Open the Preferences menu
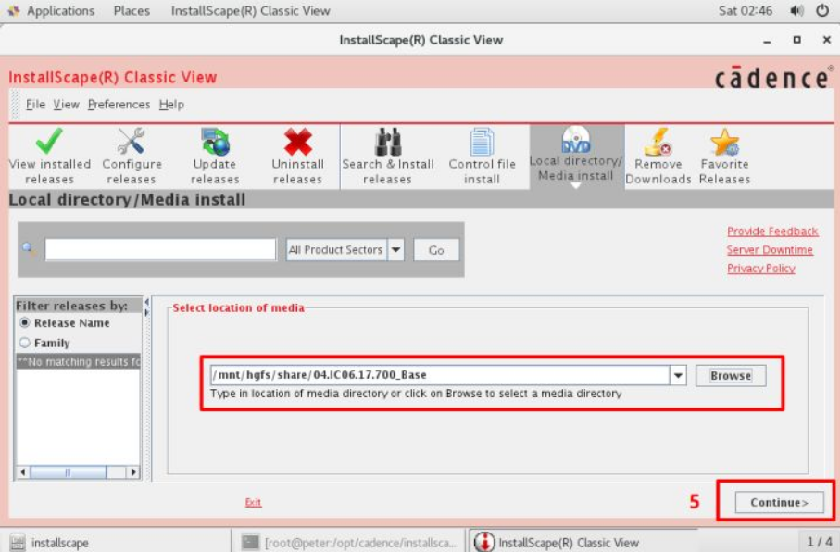 point(119,104)
